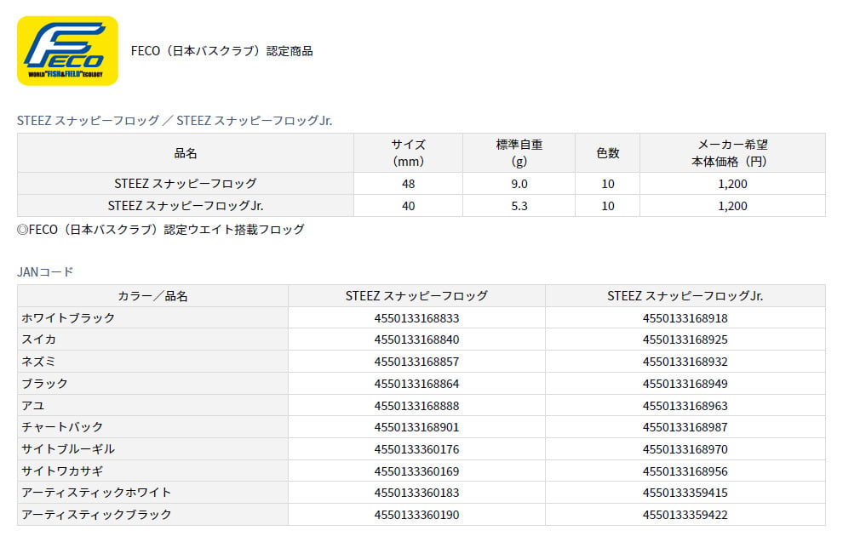Image resolution: width=843 pixels, height=542 pixels.
Task: Click size value 40
Action: click(408, 206)
